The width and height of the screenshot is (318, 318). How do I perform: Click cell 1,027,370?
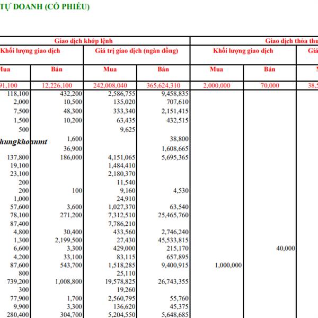point(122,207)
